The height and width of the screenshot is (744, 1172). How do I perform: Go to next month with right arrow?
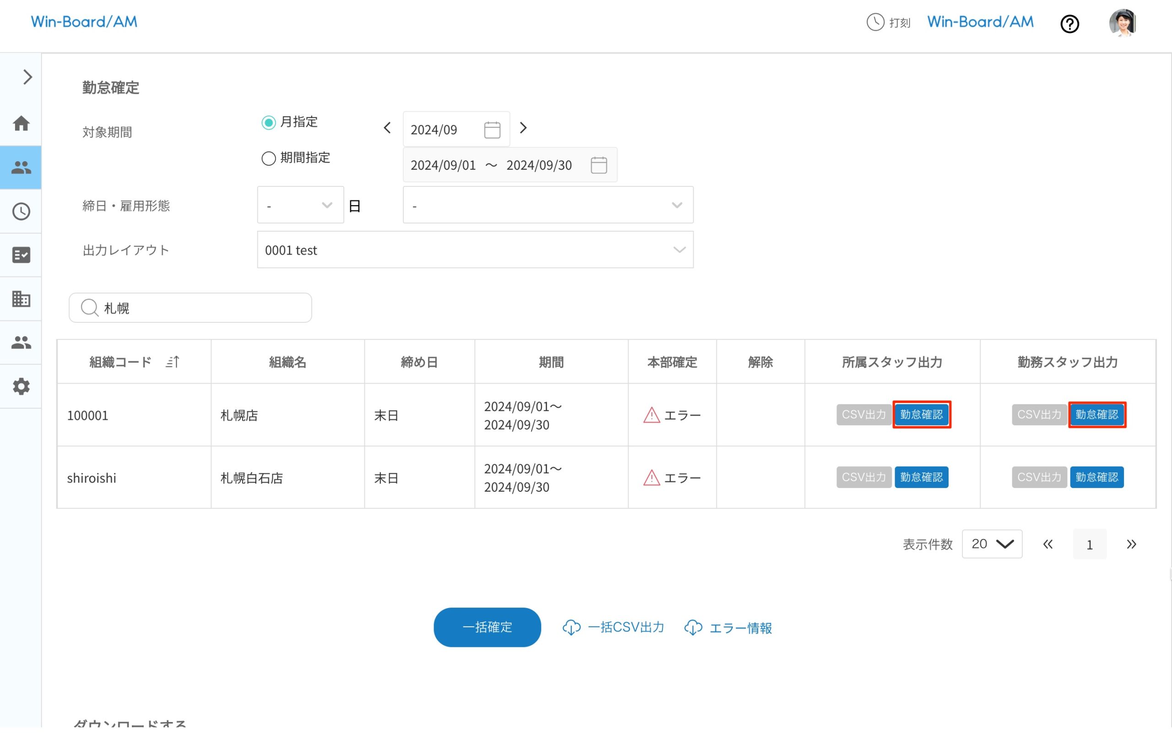523,128
